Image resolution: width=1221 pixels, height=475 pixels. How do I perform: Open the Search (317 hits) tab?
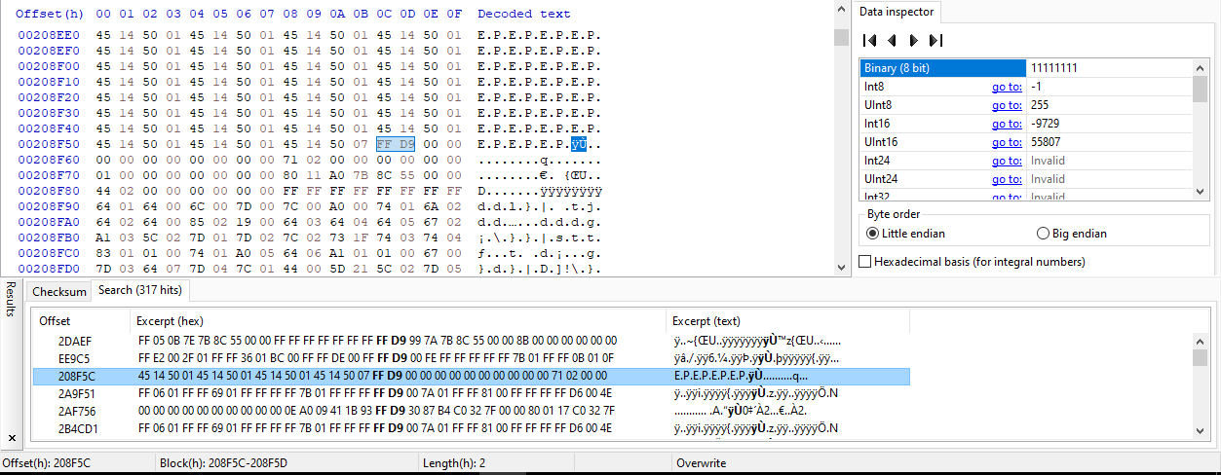point(141,290)
